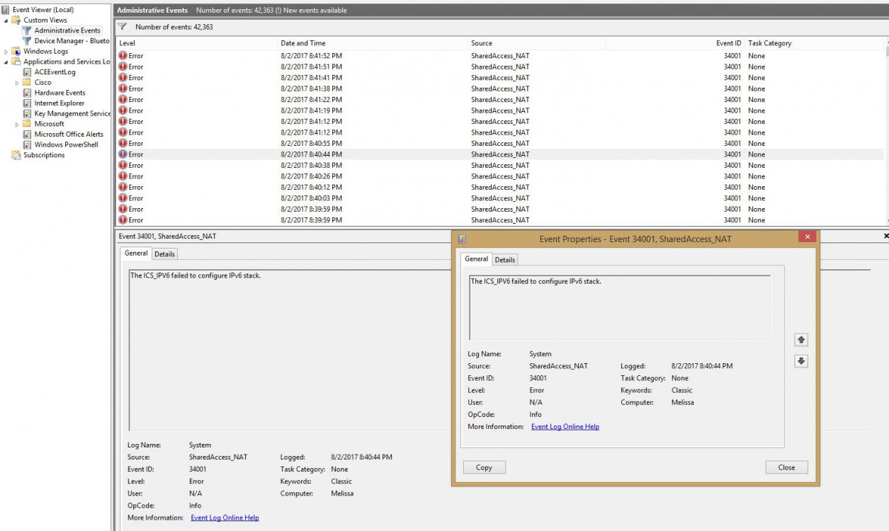Click the Subscriptions icon in the tree
Viewport: 889px width, 531px height.
click(x=16, y=155)
